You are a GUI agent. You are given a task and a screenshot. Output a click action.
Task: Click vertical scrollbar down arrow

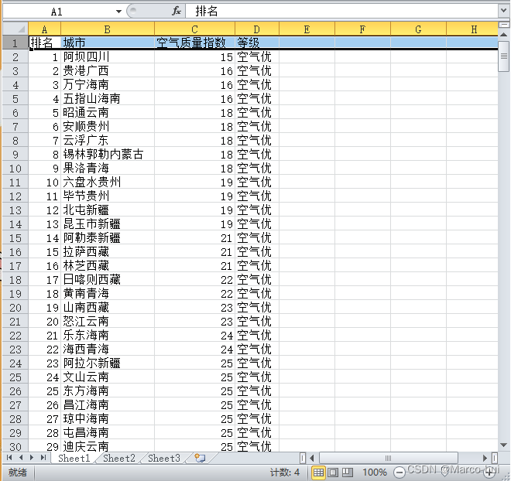coord(504,445)
